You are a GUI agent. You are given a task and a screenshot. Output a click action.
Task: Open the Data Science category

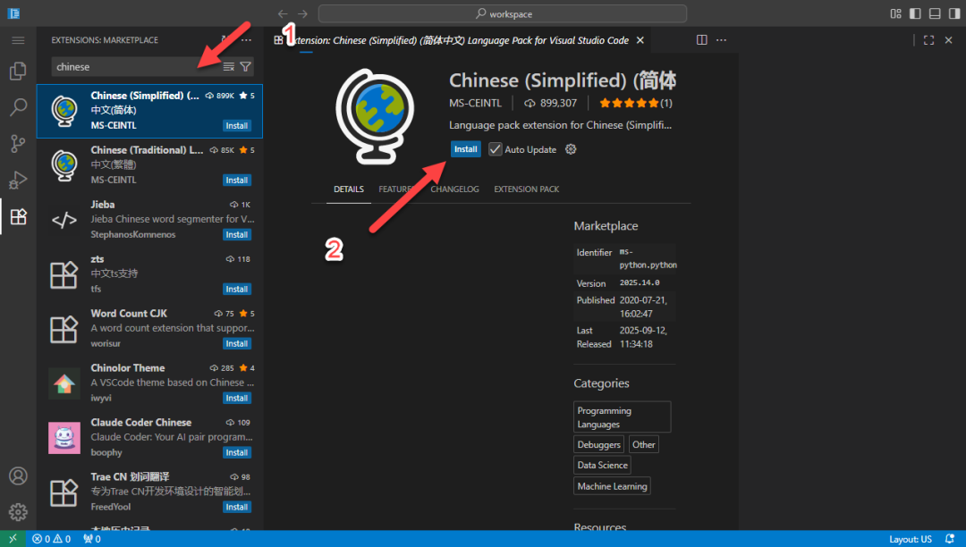pos(603,465)
